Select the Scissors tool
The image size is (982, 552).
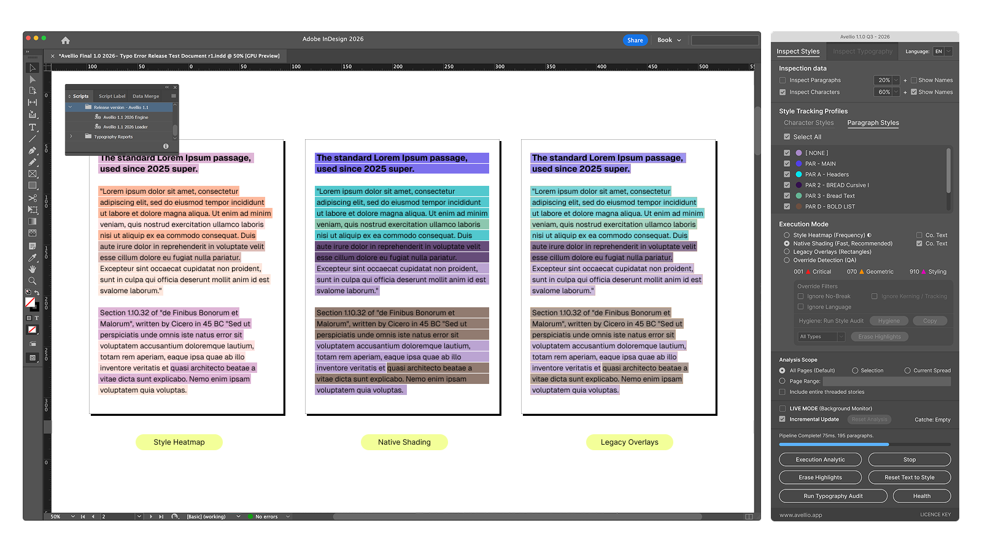(33, 198)
